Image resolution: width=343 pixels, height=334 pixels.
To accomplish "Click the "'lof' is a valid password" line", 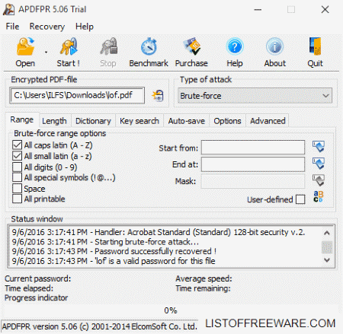I will click(x=114, y=261).
